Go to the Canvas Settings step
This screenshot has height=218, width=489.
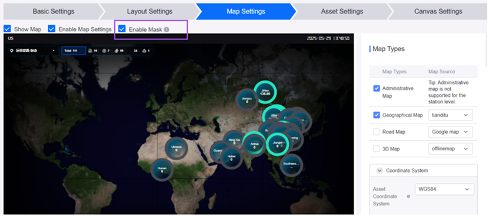coord(438,12)
